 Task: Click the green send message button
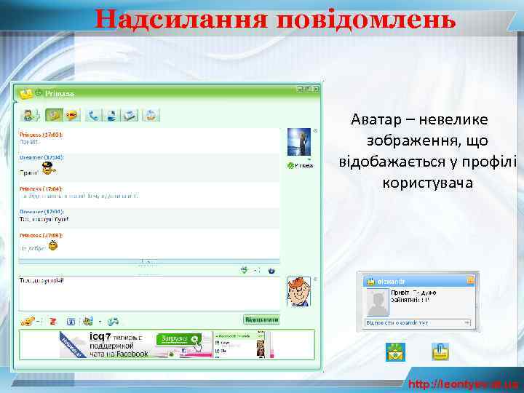point(261,319)
